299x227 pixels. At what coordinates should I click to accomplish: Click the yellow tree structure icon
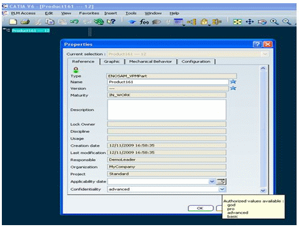pyautogui.click(x=192, y=22)
